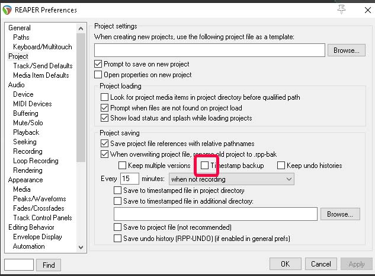Open Media Item Defaults page
The height and width of the screenshot is (276, 375).
click(x=41, y=75)
